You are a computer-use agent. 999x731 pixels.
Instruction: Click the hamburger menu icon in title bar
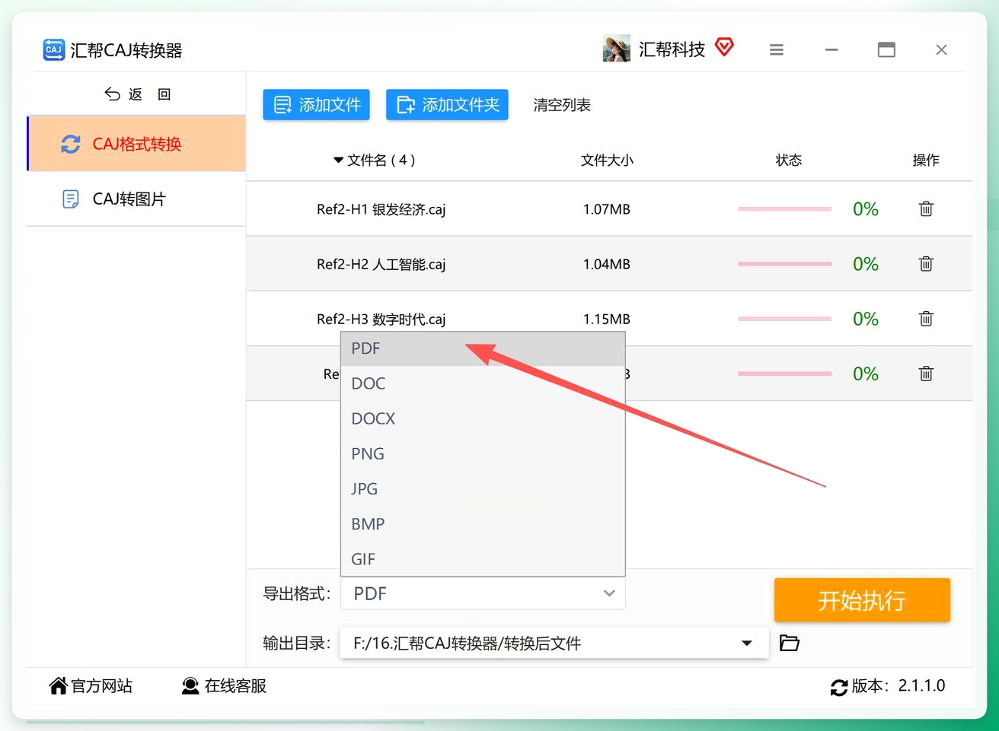pos(777,50)
